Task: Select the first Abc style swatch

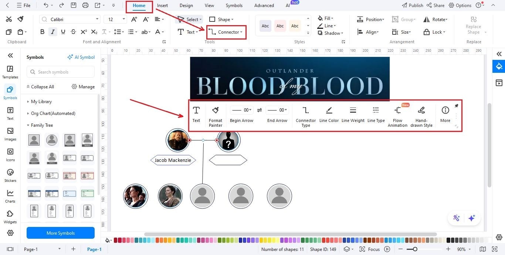Action: (265, 26)
